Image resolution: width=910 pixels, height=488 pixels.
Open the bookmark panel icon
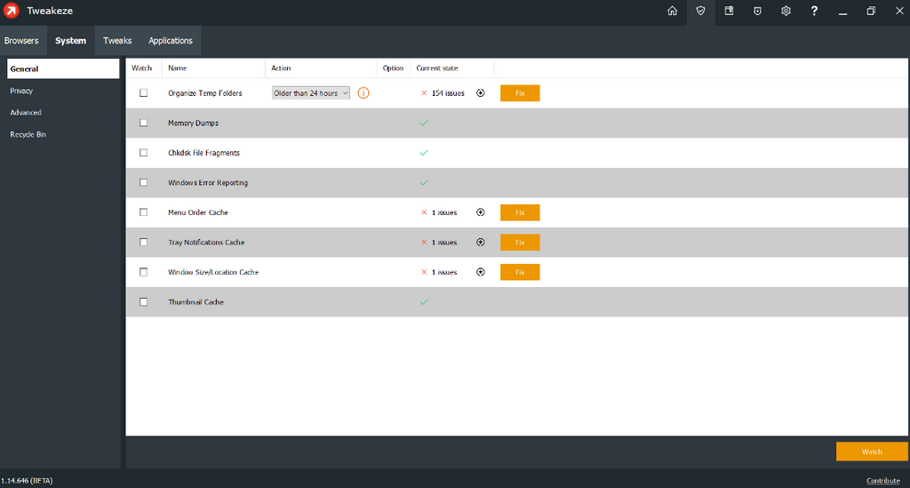coord(729,11)
